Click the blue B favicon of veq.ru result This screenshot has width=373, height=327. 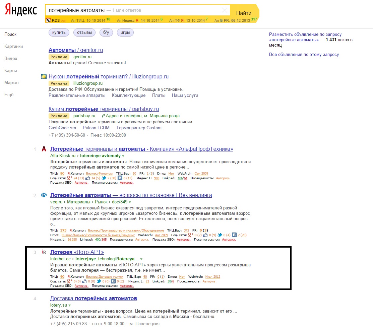click(x=44, y=195)
